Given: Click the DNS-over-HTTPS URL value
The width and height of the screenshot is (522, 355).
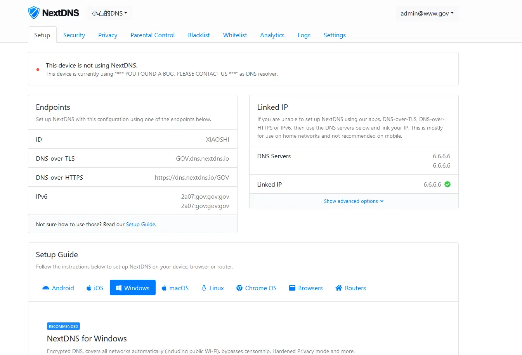Looking at the screenshot, I should tap(192, 177).
